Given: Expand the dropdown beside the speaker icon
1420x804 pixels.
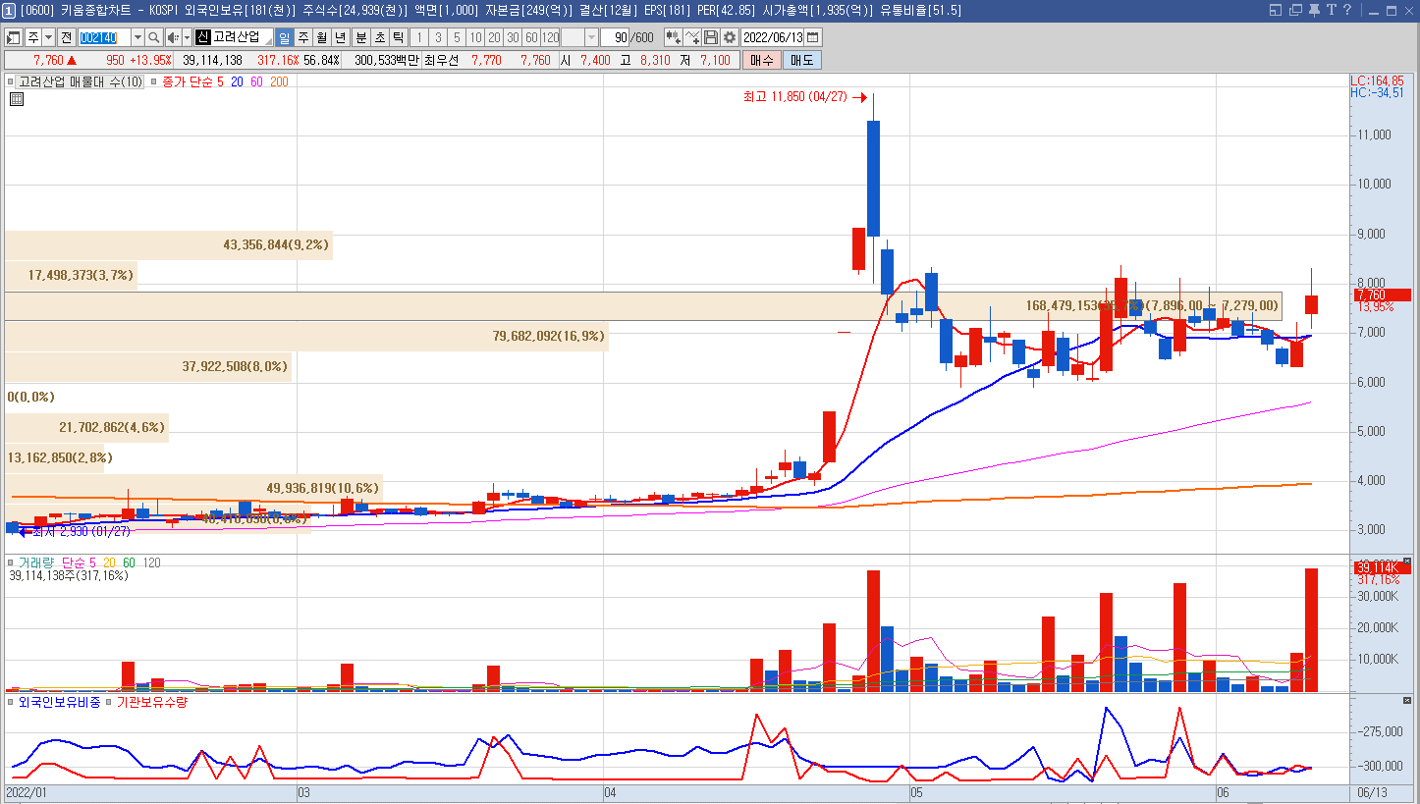Looking at the screenshot, I should (187, 37).
